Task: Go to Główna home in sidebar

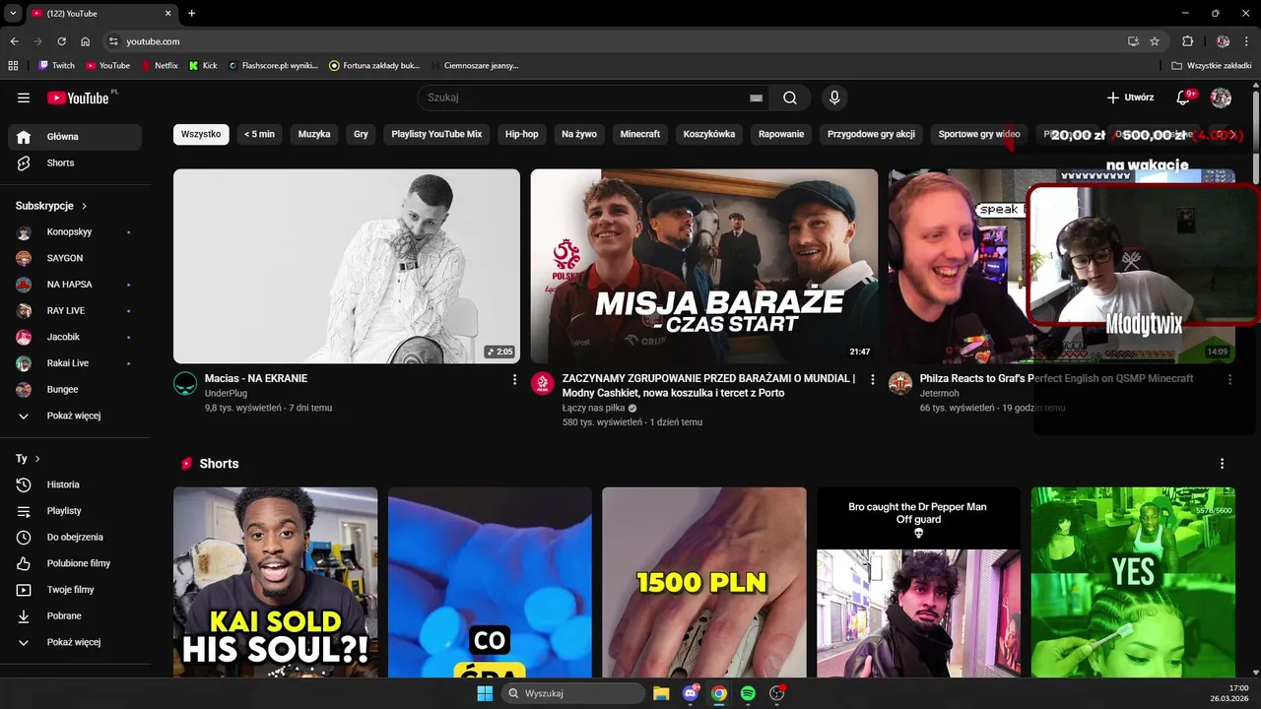Action: pos(75,137)
